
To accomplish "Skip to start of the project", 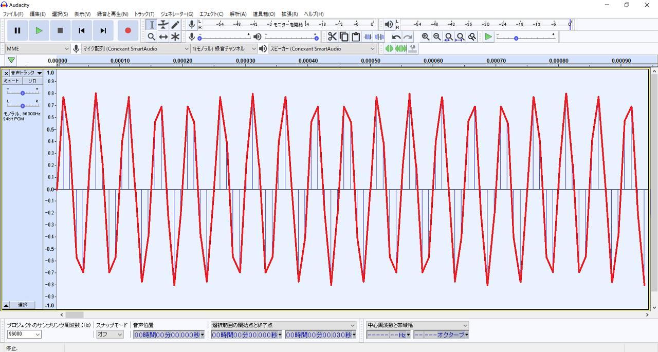I will tap(82, 30).
